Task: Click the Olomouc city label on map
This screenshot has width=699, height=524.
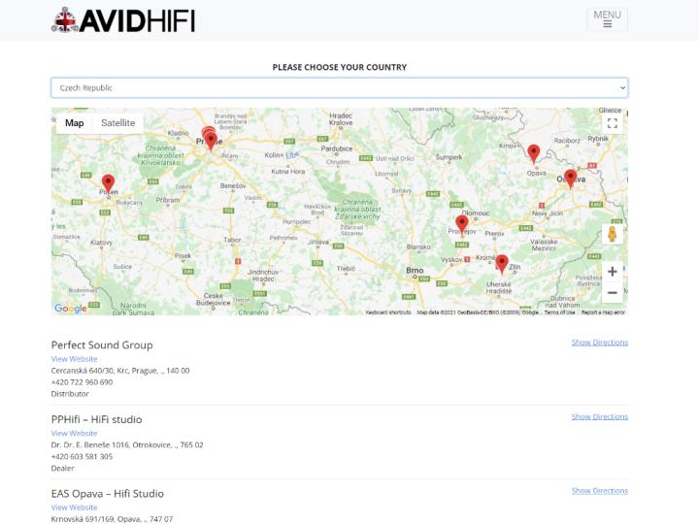Action: (x=475, y=213)
